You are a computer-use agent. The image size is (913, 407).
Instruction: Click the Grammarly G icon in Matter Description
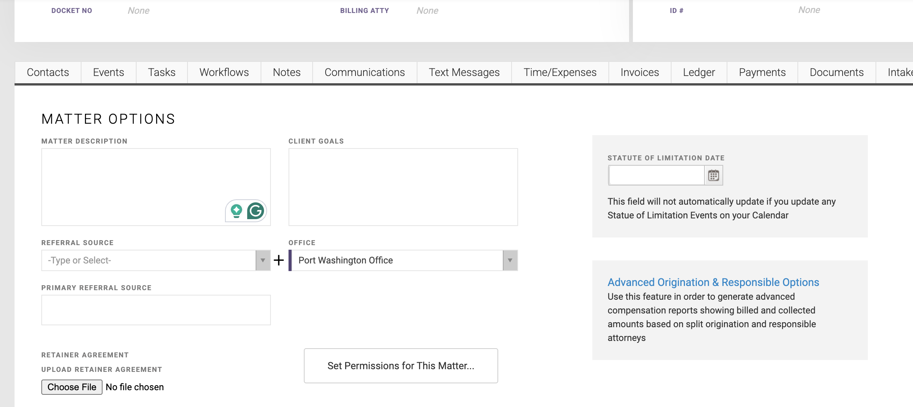coord(256,211)
